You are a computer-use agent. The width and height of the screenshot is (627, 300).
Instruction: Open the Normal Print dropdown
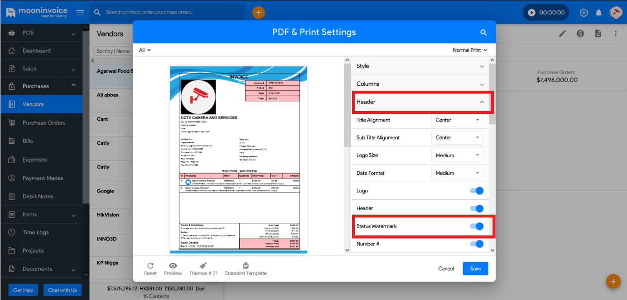470,50
